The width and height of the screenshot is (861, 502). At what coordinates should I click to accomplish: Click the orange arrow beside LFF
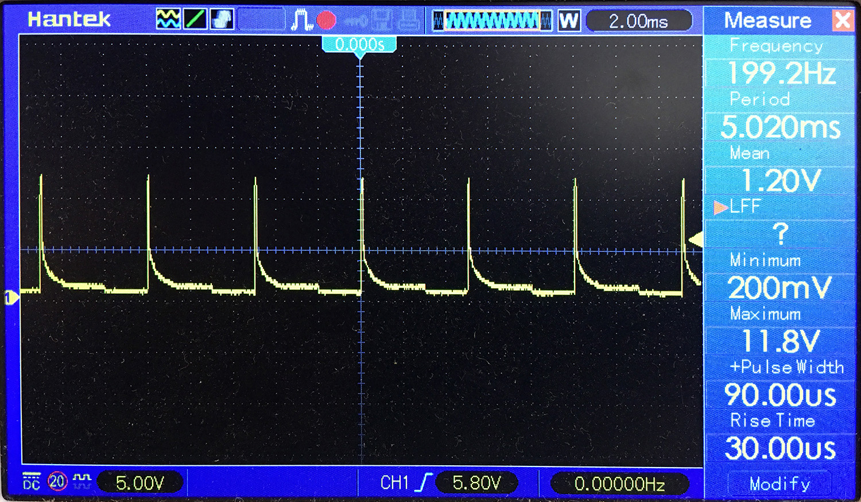click(x=720, y=207)
